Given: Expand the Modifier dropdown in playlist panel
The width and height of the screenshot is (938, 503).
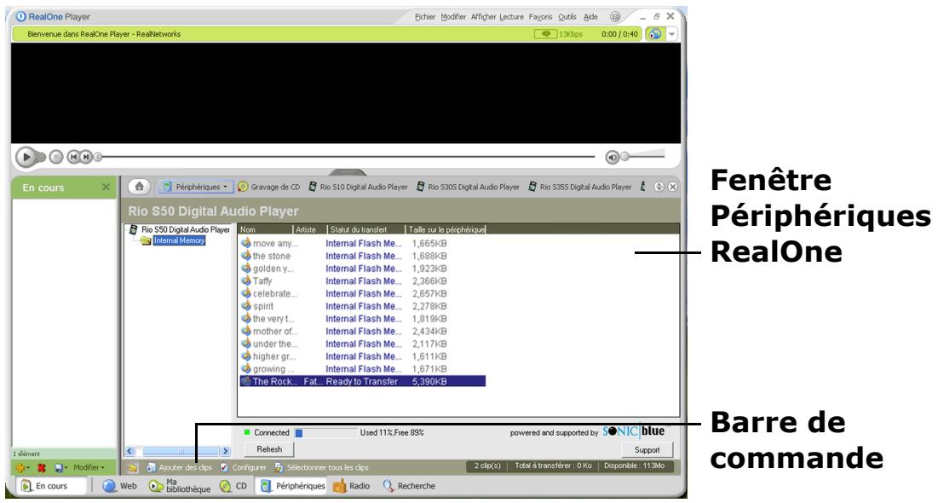Looking at the screenshot, I should [x=88, y=468].
